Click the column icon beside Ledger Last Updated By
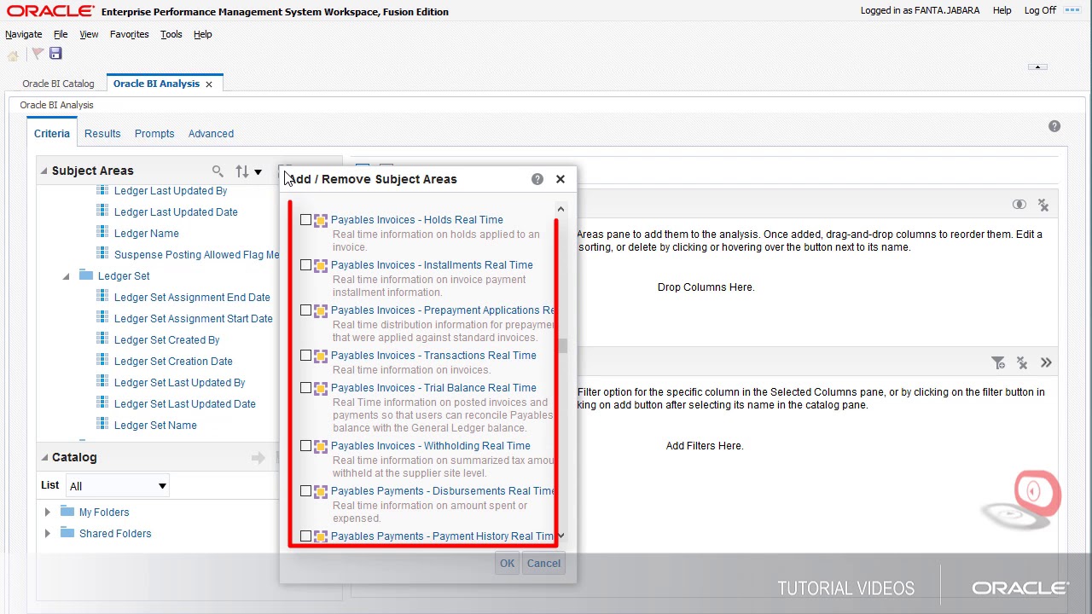The width and height of the screenshot is (1092, 614). [x=102, y=190]
